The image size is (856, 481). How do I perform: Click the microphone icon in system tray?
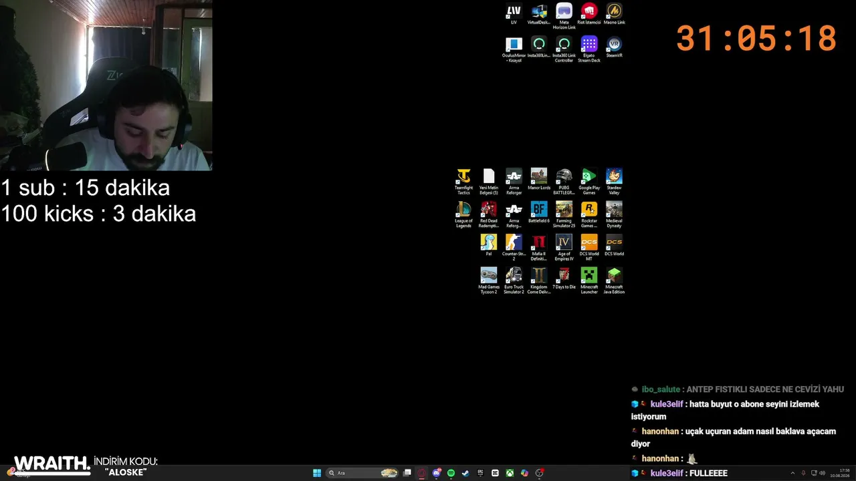pyautogui.click(x=803, y=473)
